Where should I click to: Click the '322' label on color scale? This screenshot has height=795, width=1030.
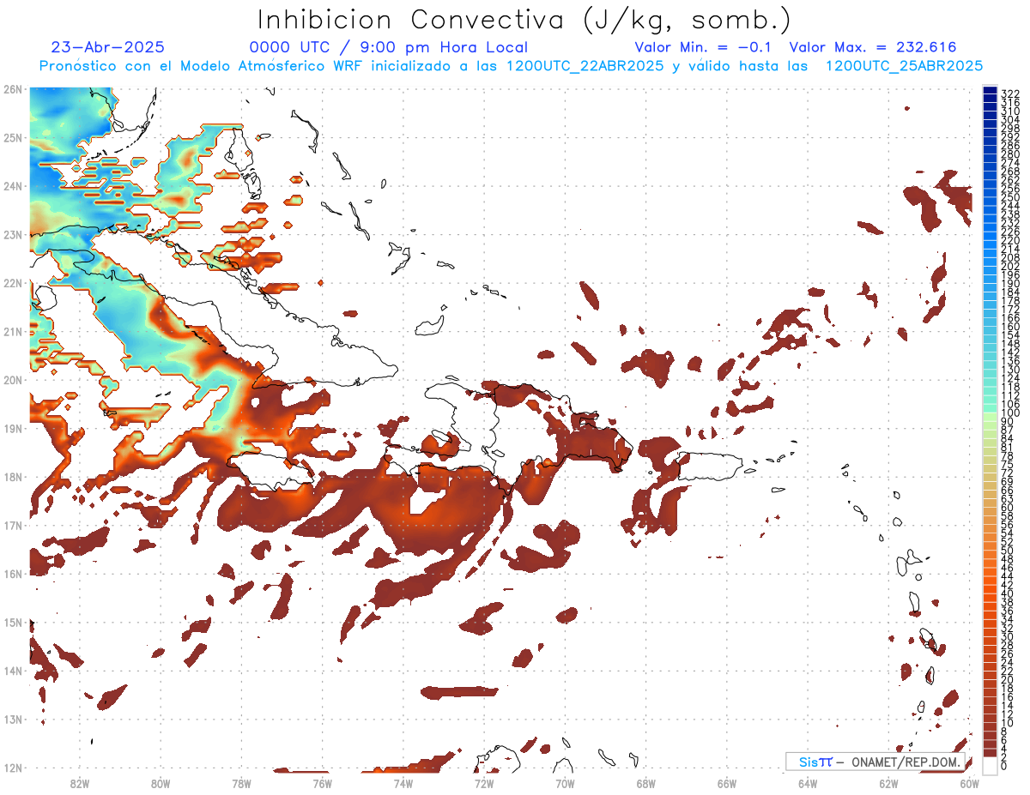[1010, 93]
